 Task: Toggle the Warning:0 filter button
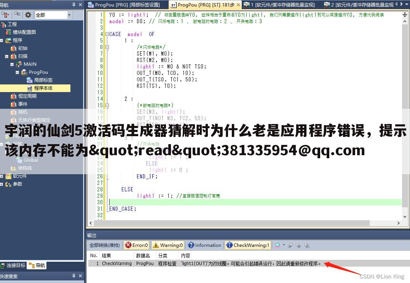tap(168, 245)
